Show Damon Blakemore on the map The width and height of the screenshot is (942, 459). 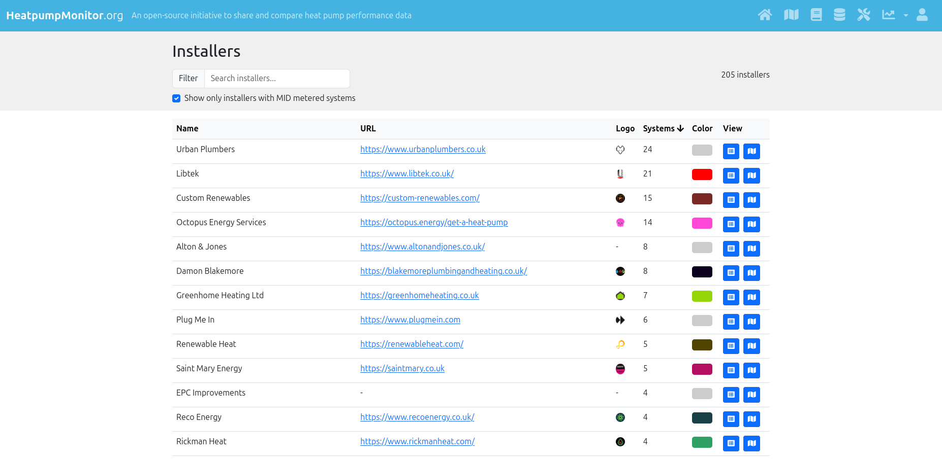click(751, 273)
